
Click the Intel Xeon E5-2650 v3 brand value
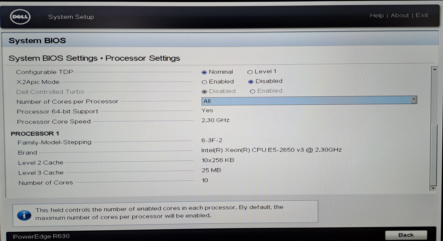[x=271, y=150]
